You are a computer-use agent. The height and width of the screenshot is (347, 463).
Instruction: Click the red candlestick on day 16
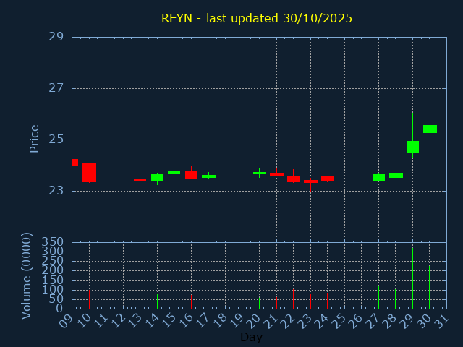(x=191, y=174)
